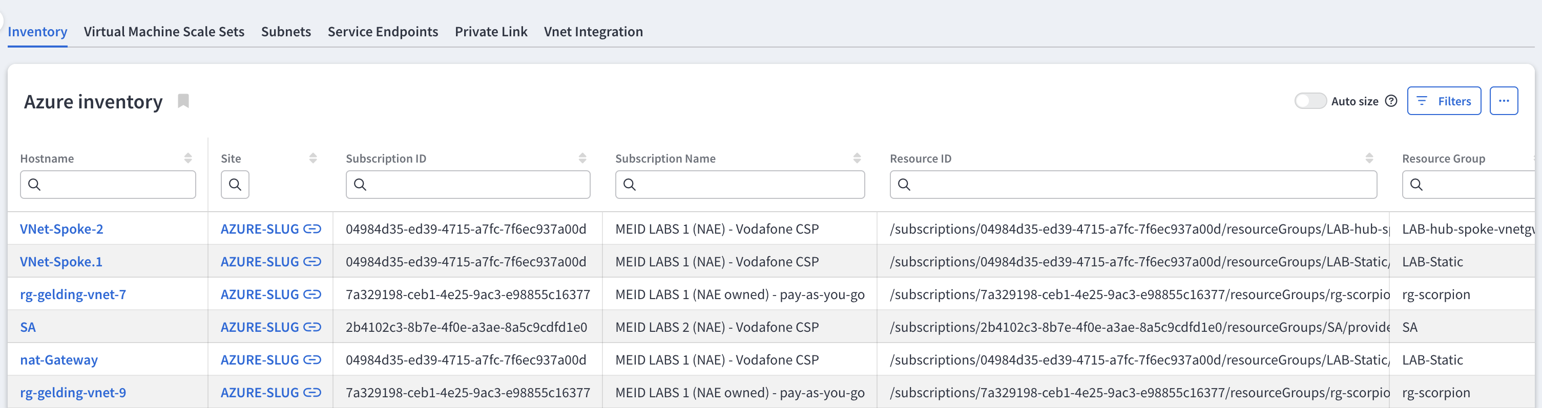1542x408 pixels.
Task: Click the Auto size help question icon
Action: (1391, 101)
